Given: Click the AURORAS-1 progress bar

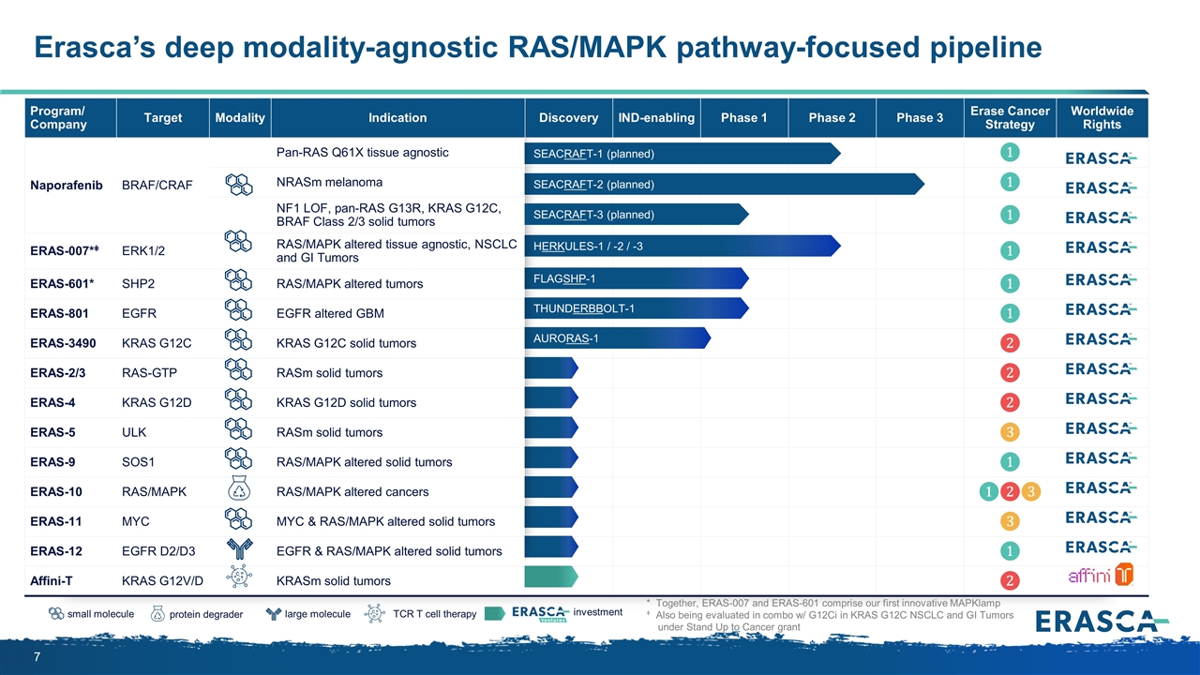Looking at the screenshot, I should click(x=618, y=337).
